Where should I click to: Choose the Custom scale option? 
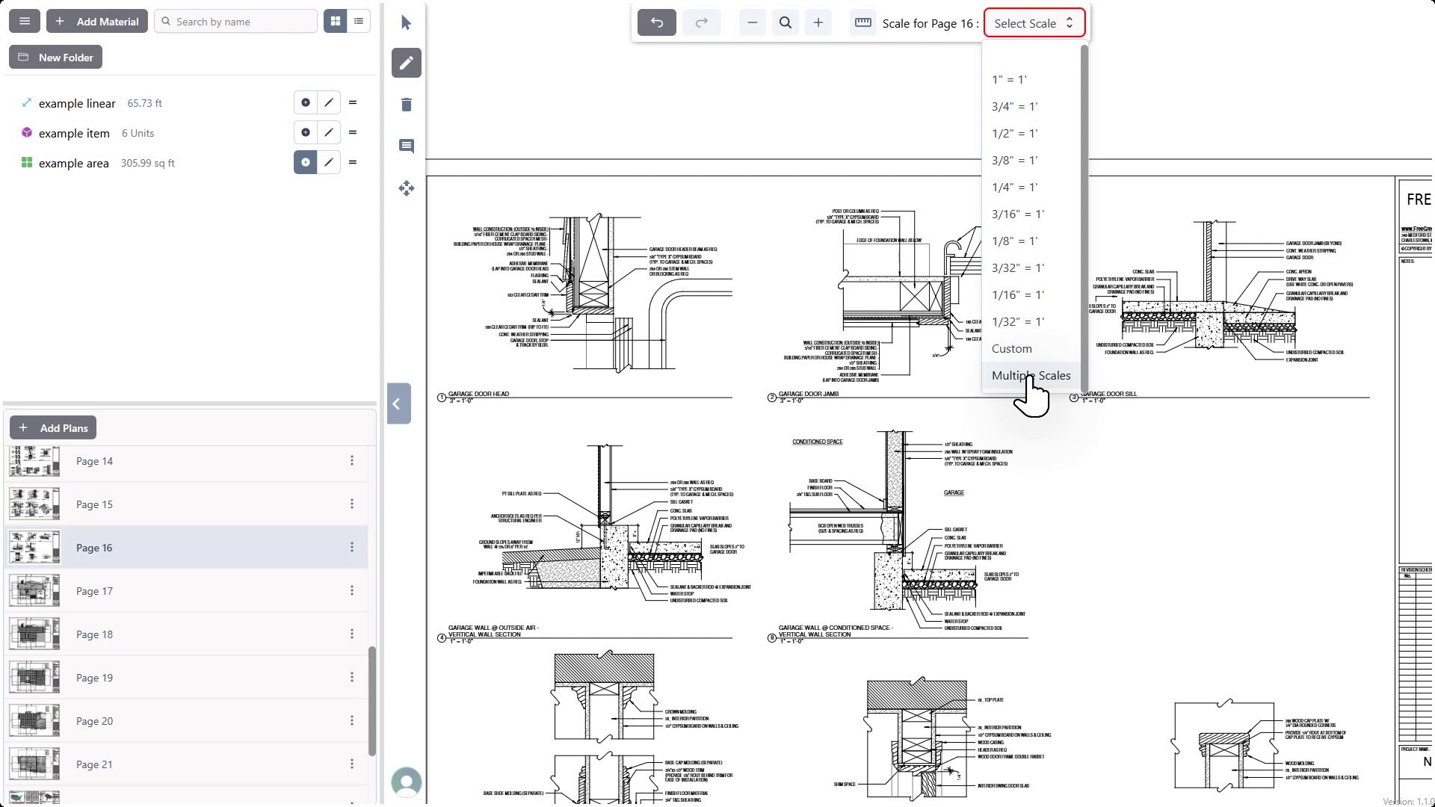(1031, 348)
